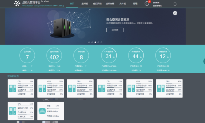Select the first banner carousel dot
The width and height of the screenshot is (205, 123).
[x=89, y=42]
